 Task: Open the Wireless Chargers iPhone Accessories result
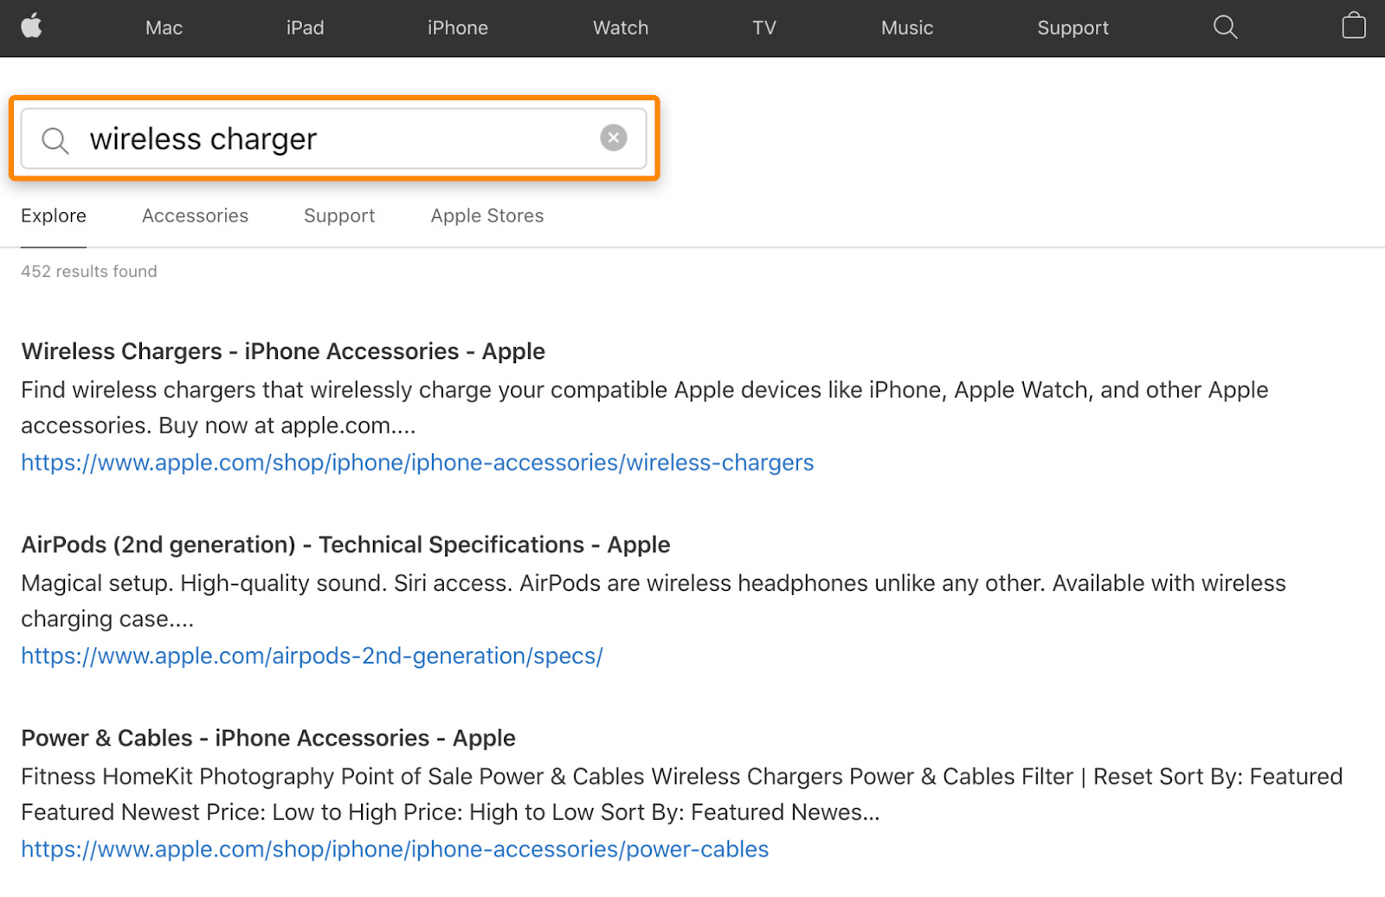283,350
